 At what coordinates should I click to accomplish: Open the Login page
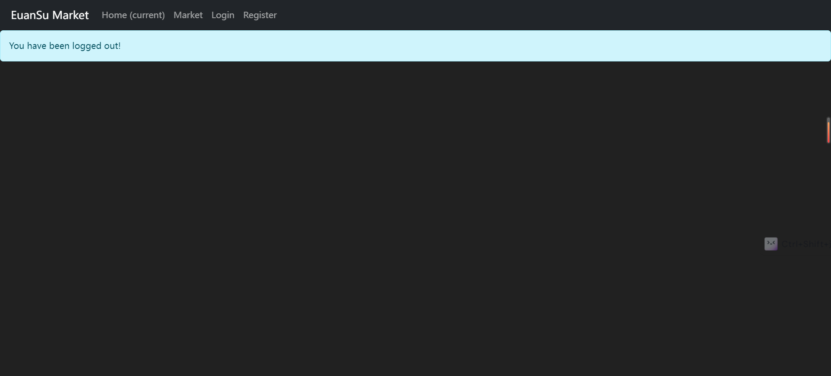(223, 15)
